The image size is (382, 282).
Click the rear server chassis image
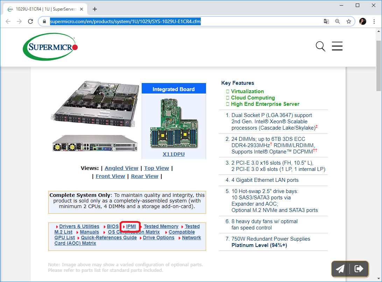(95, 143)
